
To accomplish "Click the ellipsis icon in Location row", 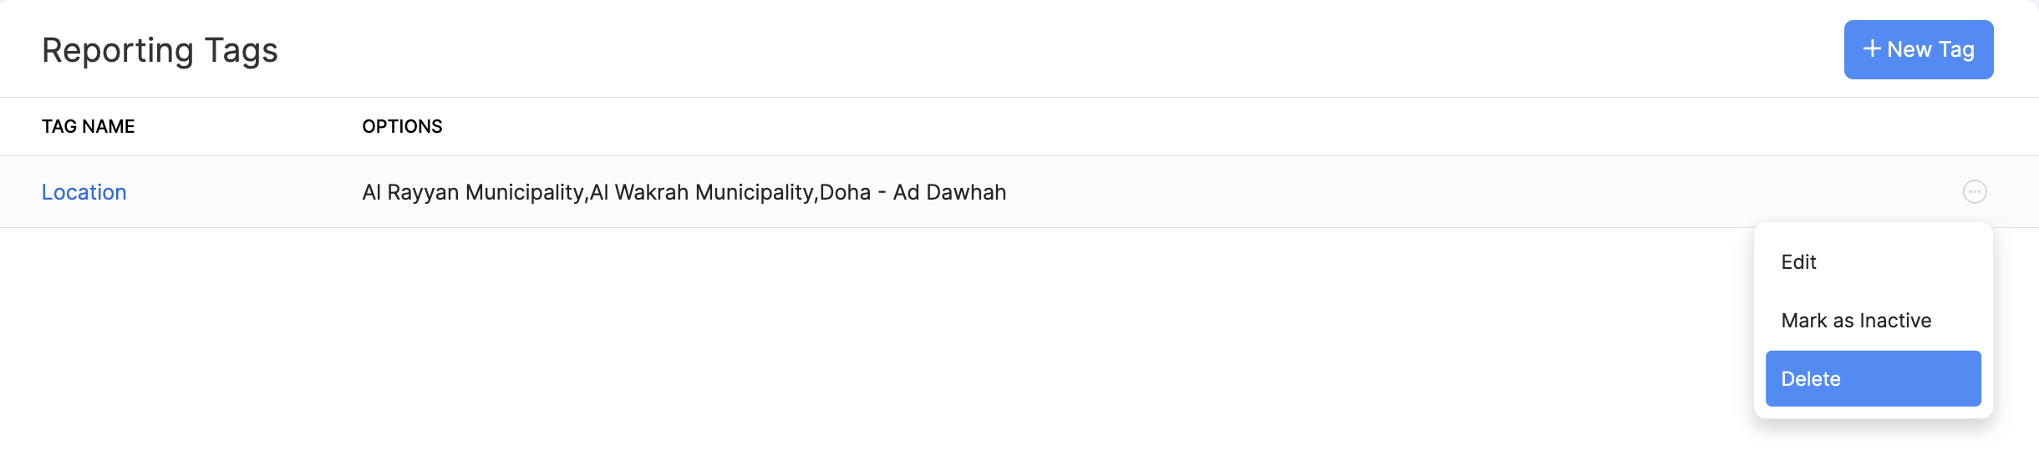I will 1974,192.
